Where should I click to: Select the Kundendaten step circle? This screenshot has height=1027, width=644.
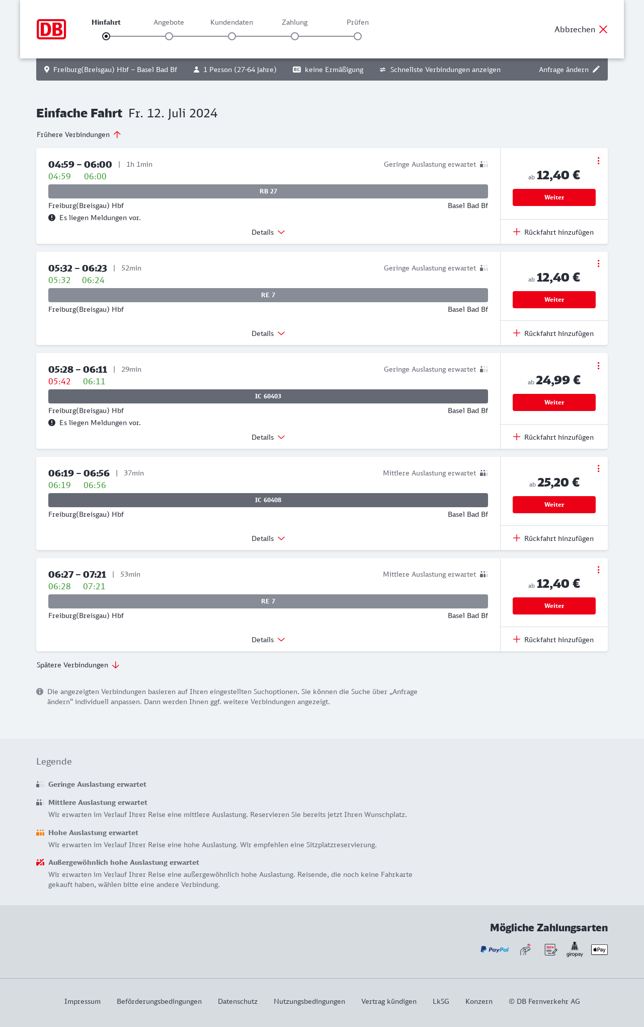pos(232,36)
